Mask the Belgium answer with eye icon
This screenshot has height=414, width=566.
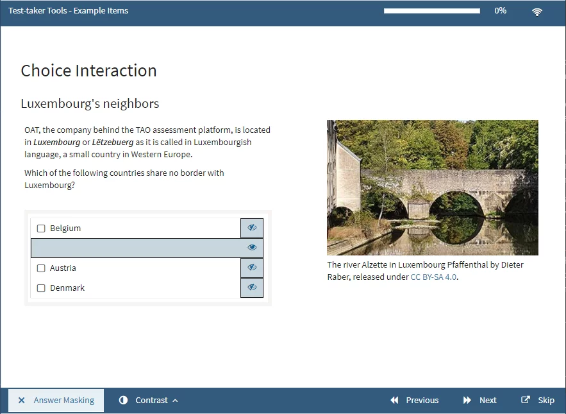pyautogui.click(x=252, y=228)
